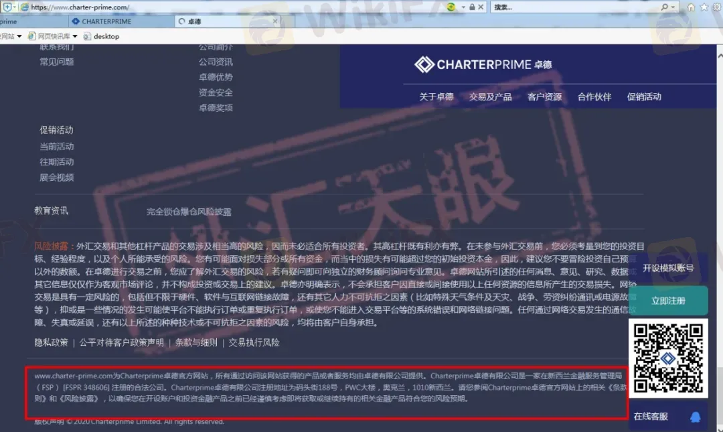The width and height of the screenshot is (723, 432).
Task: Open browser Tools gear icon
Action: 718,7
